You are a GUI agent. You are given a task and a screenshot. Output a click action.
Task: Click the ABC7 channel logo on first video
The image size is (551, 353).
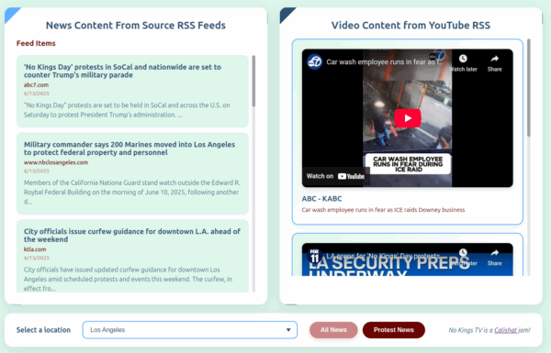pyautogui.click(x=314, y=61)
